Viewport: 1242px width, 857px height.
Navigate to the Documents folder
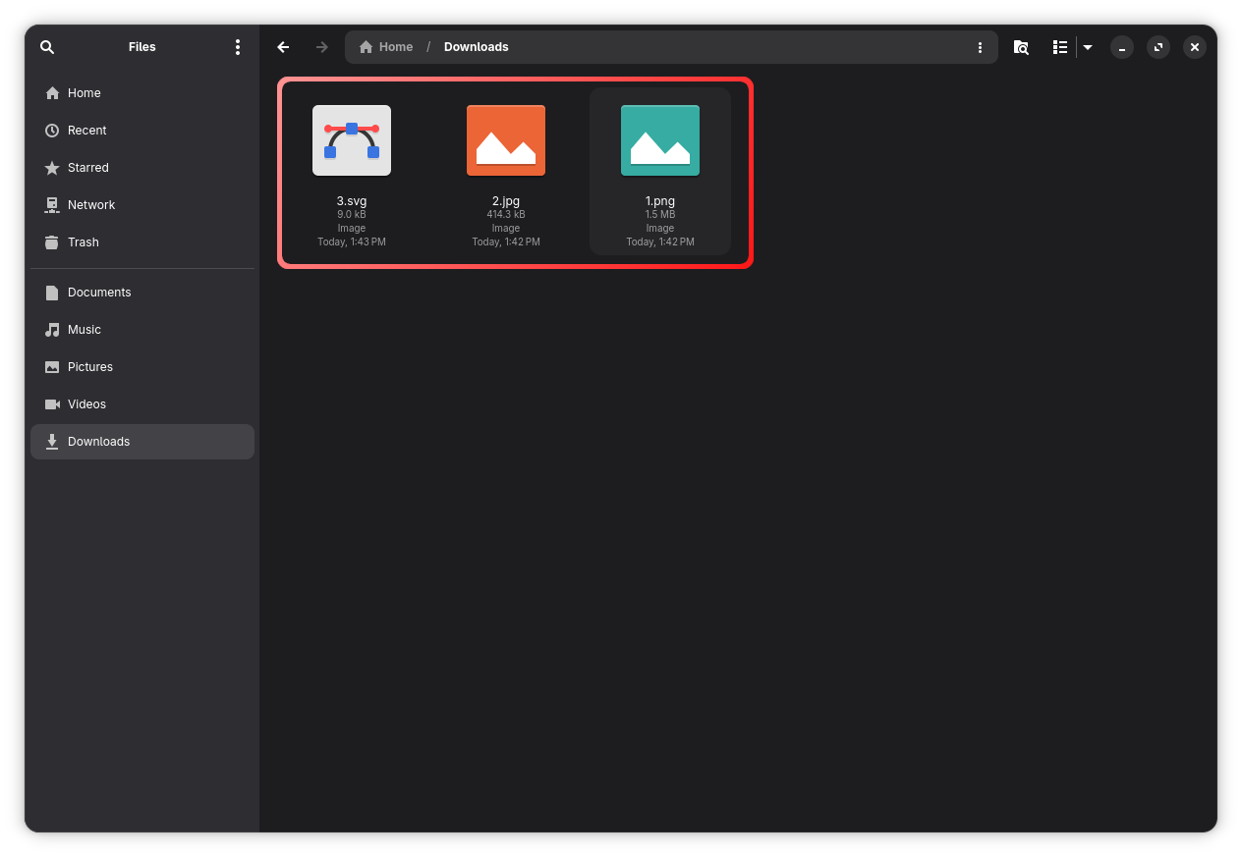[98, 293]
